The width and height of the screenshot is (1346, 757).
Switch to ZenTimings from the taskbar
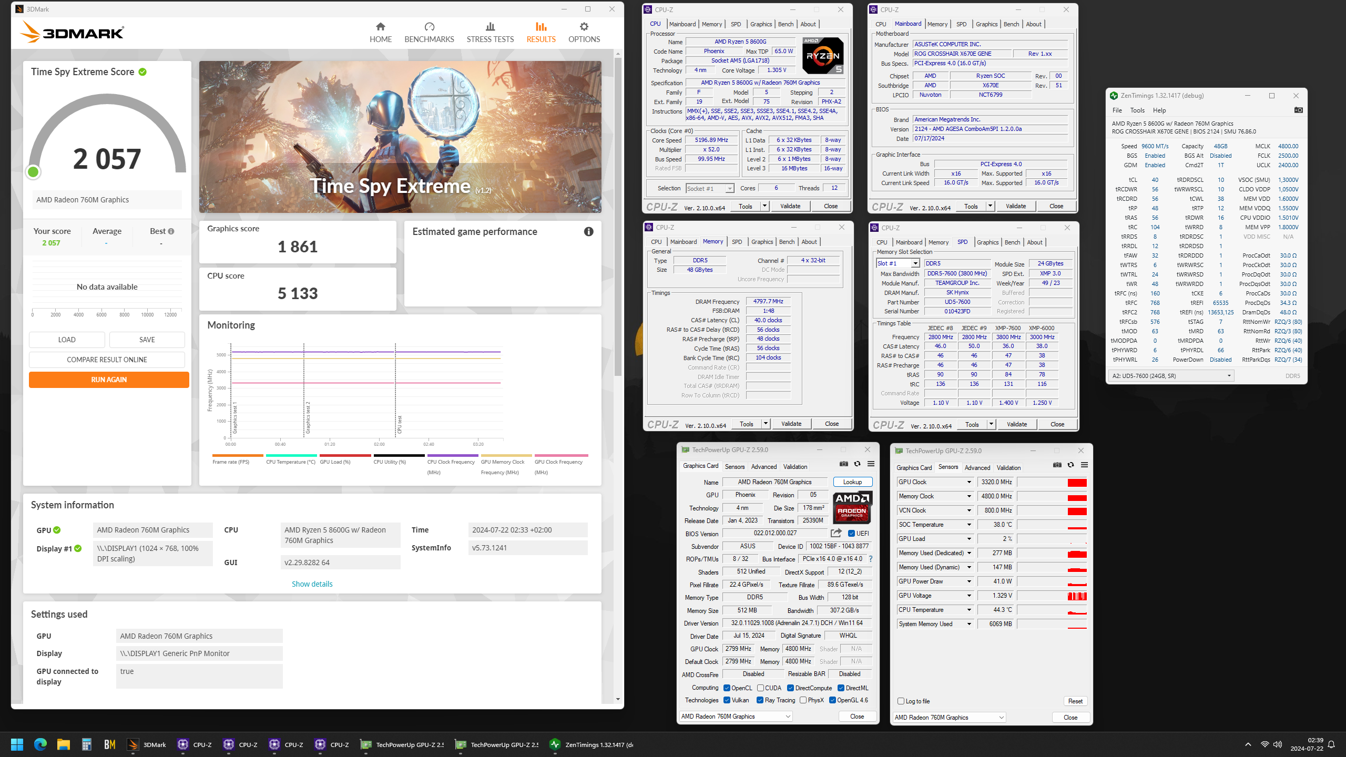[x=591, y=744]
